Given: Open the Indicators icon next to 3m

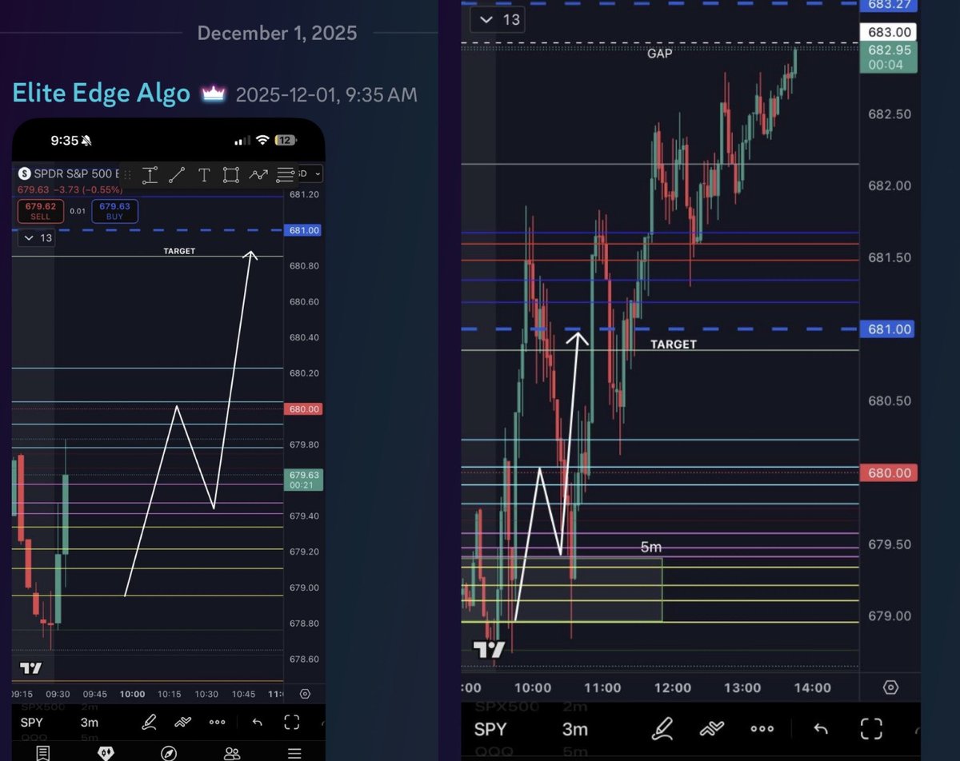Looking at the screenshot, I should point(182,722).
